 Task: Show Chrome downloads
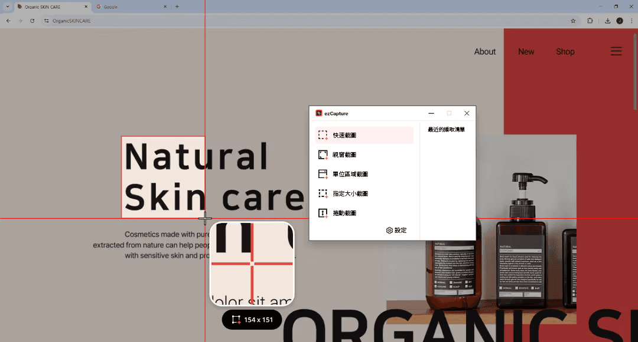[607, 21]
